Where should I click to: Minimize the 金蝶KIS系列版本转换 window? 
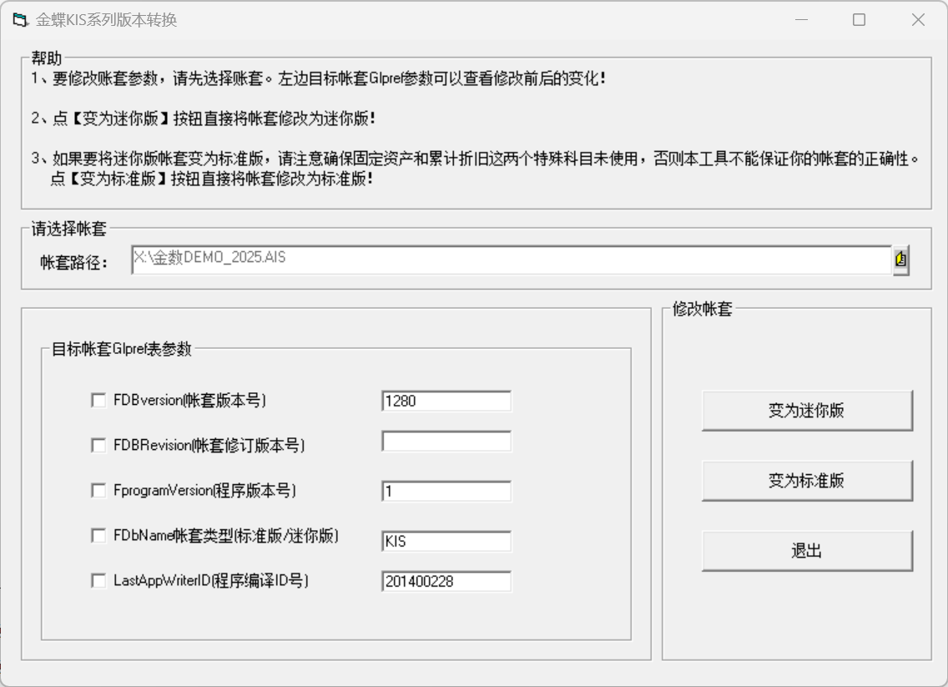point(802,20)
